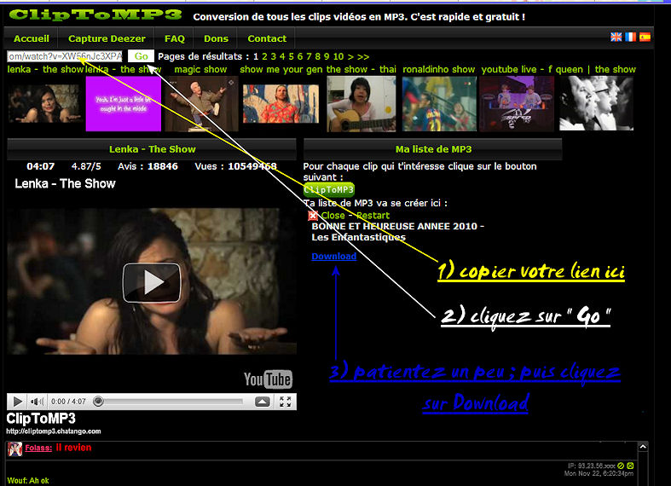Click the YouTube URL input field

click(x=65, y=56)
